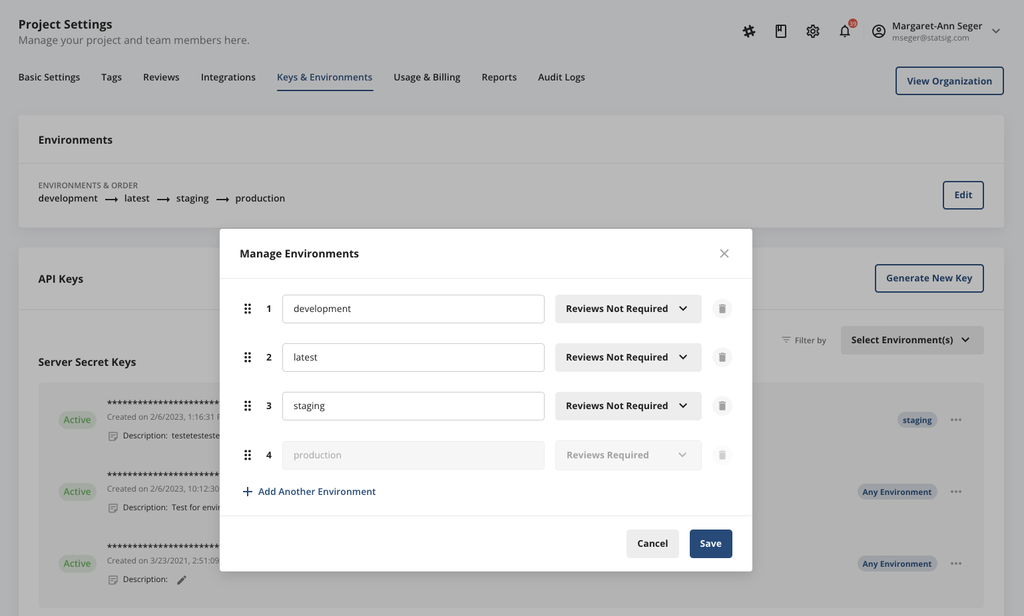
Task: Click Any Environment tag of 3/23/2021 key
Action: tap(897, 563)
